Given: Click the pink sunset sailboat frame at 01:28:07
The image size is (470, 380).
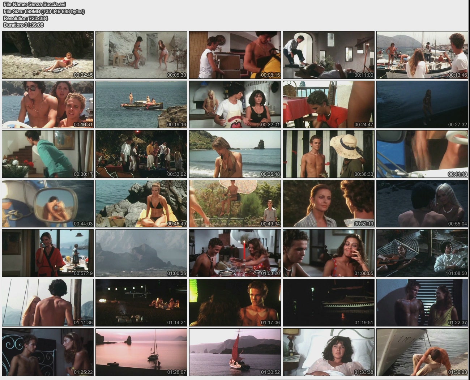Looking at the screenshot, I should pos(141,352).
